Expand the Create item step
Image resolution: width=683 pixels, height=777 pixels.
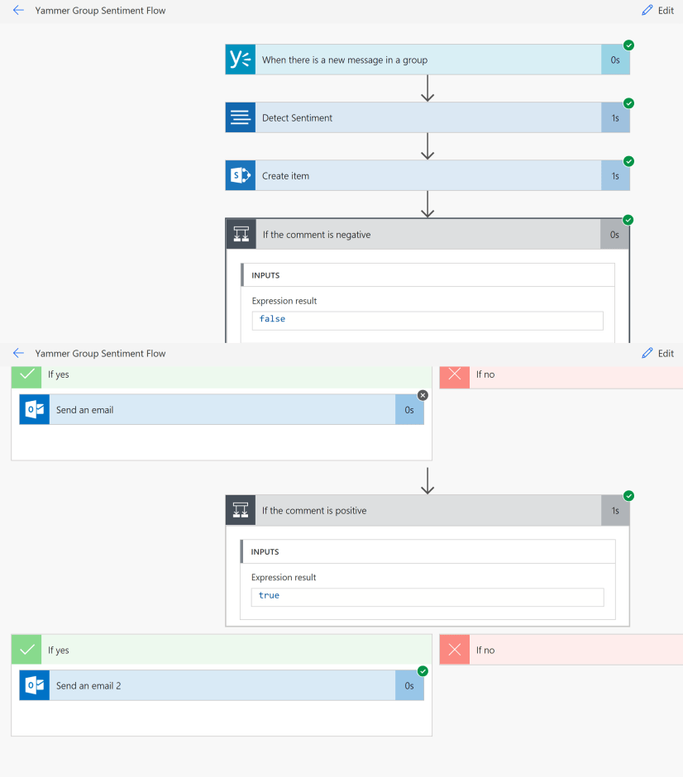[x=427, y=175]
